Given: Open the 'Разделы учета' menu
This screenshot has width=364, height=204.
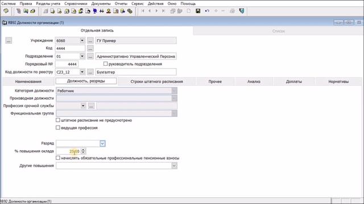Looking at the screenshot, I should point(48,4).
